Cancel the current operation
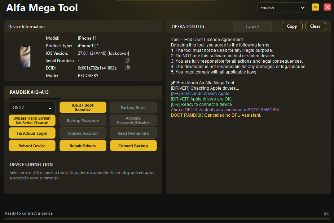Viewport: 334px width, 223px height. [252, 27]
